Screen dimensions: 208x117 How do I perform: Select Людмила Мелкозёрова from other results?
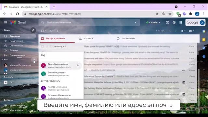coord(61,97)
